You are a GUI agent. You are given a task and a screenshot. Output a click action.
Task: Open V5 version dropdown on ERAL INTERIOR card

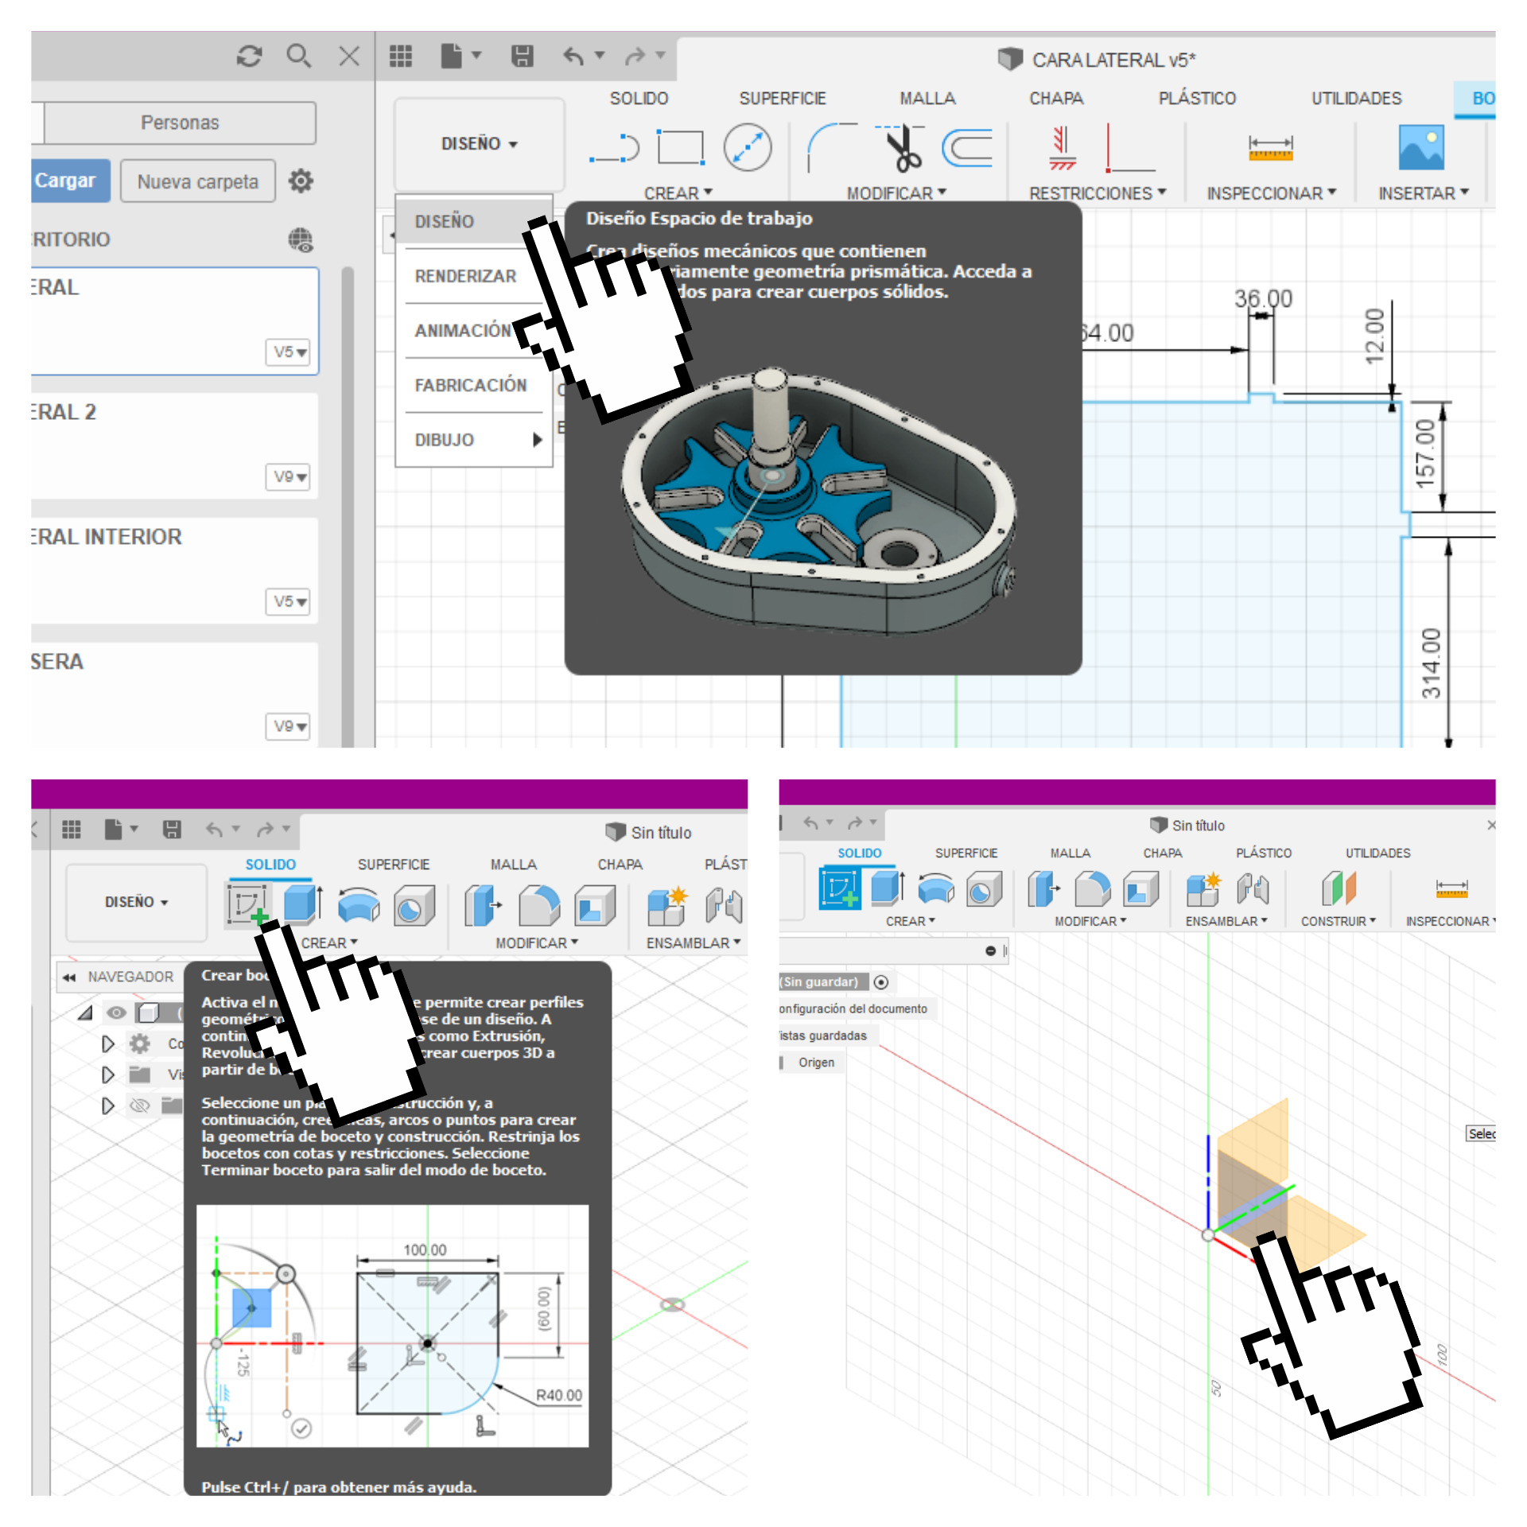point(287,601)
